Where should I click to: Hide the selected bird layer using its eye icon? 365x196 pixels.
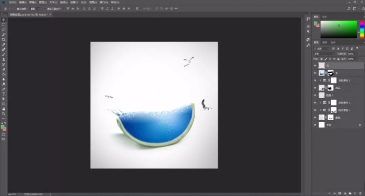[x=315, y=66]
